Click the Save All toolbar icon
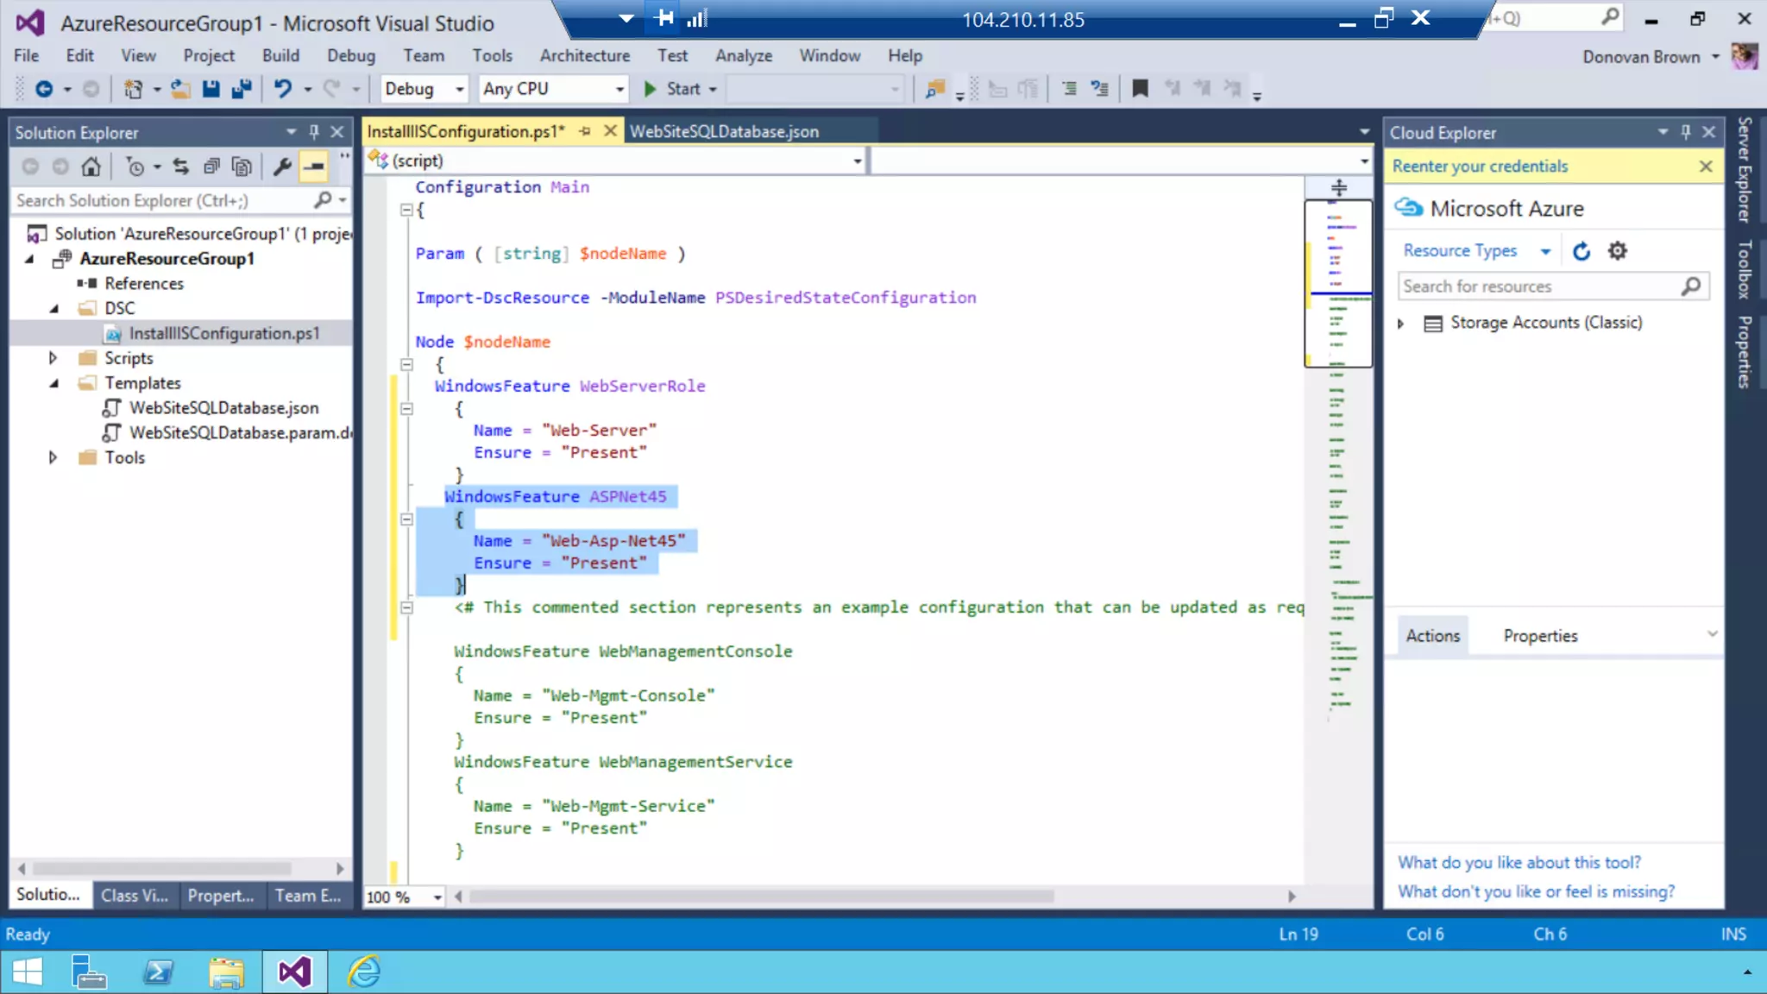Image resolution: width=1767 pixels, height=994 pixels. 242,89
